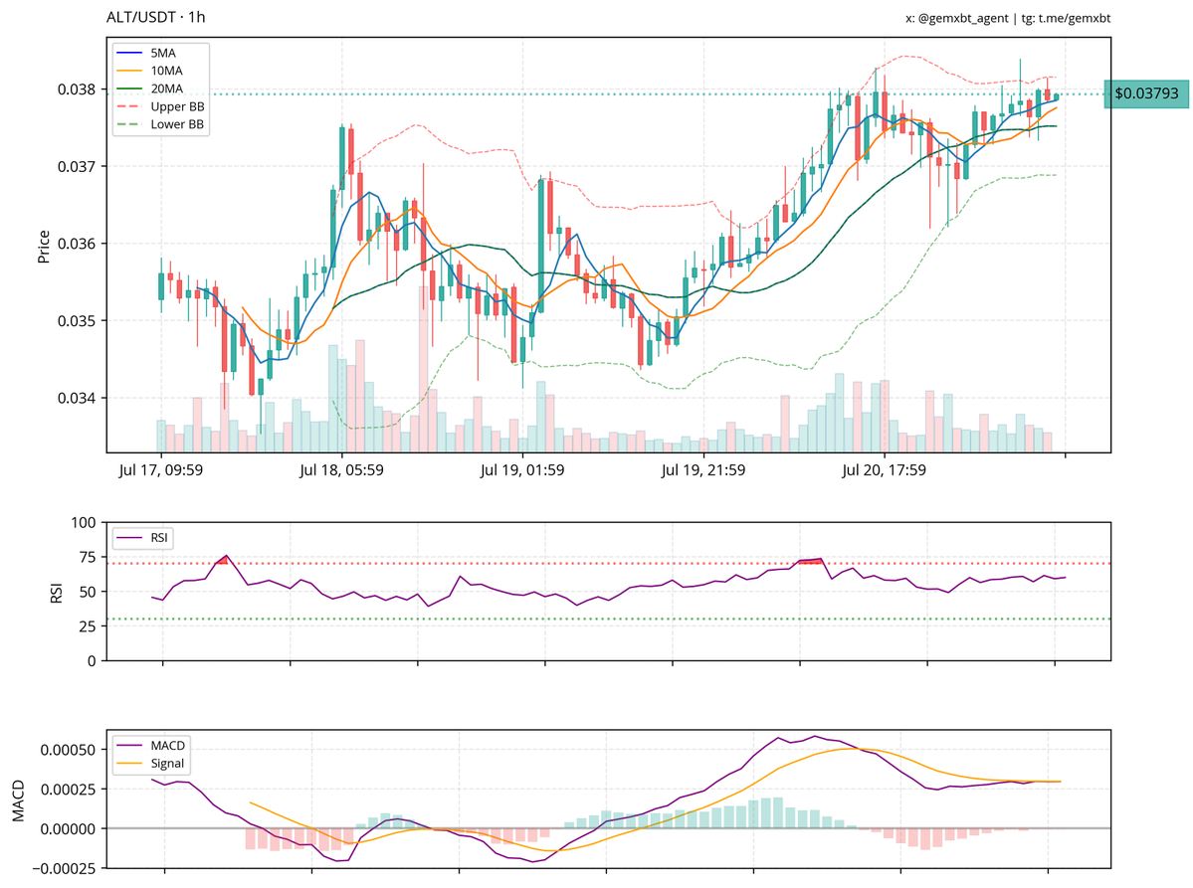Click the 0.036 price axis tick

pos(77,244)
